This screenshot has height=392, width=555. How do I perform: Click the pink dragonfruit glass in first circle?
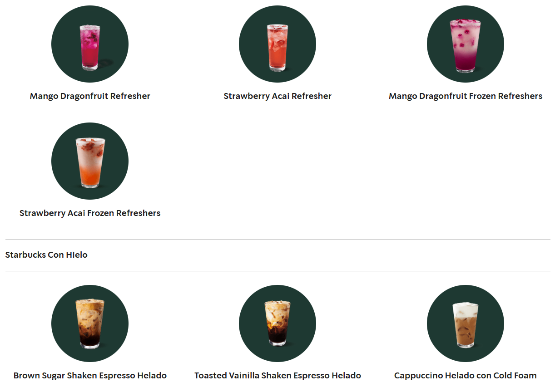tap(90, 47)
